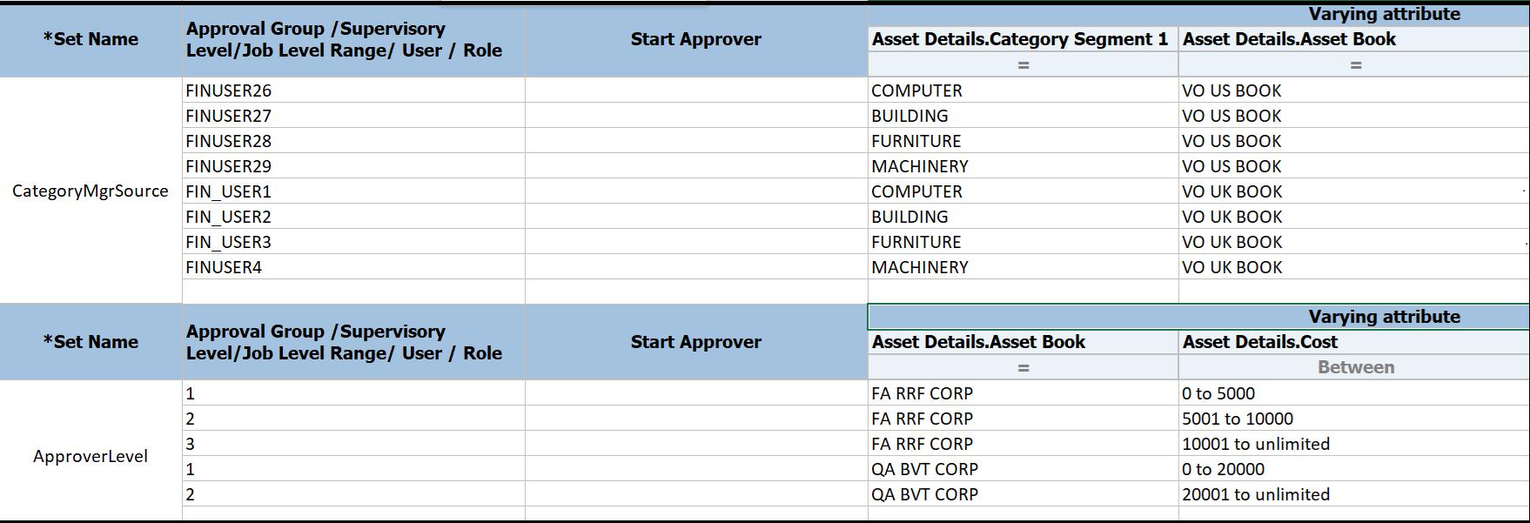Click the FINUSER4 cell
The height and width of the screenshot is (523, 1530).
click(353, 267)
